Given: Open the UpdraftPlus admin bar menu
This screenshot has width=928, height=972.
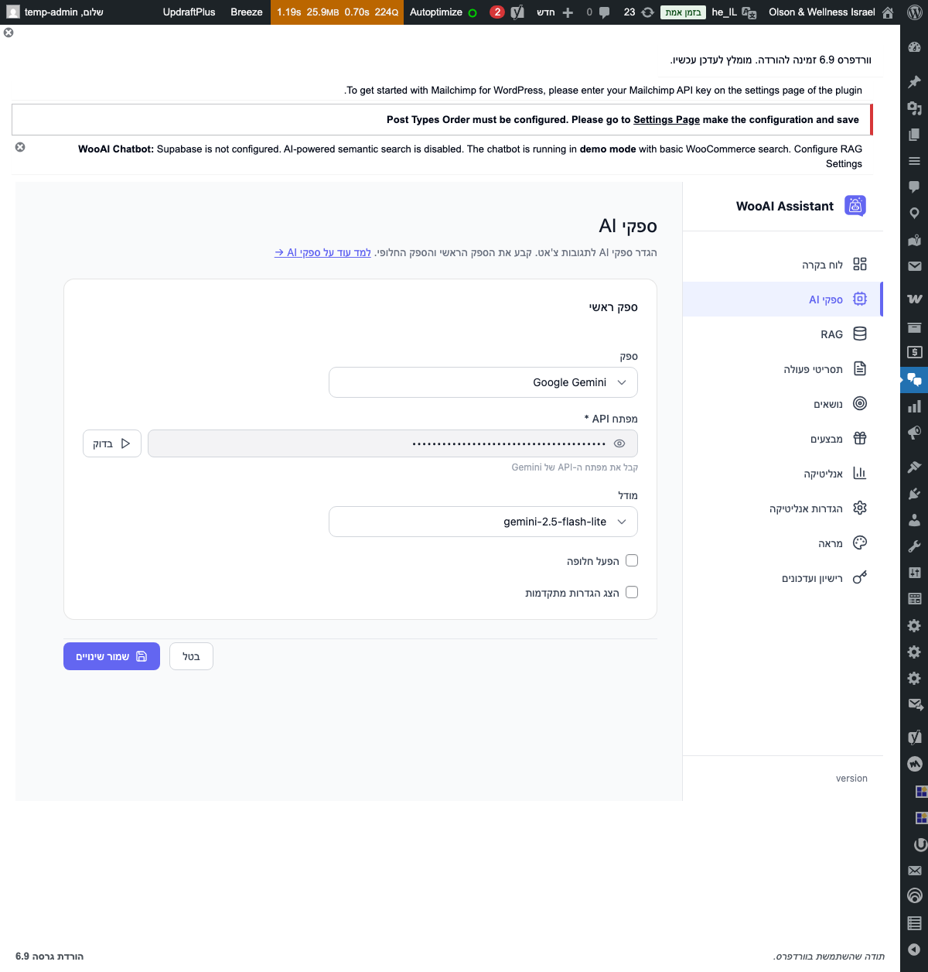Looking at the screenshot, I should 189,12.
